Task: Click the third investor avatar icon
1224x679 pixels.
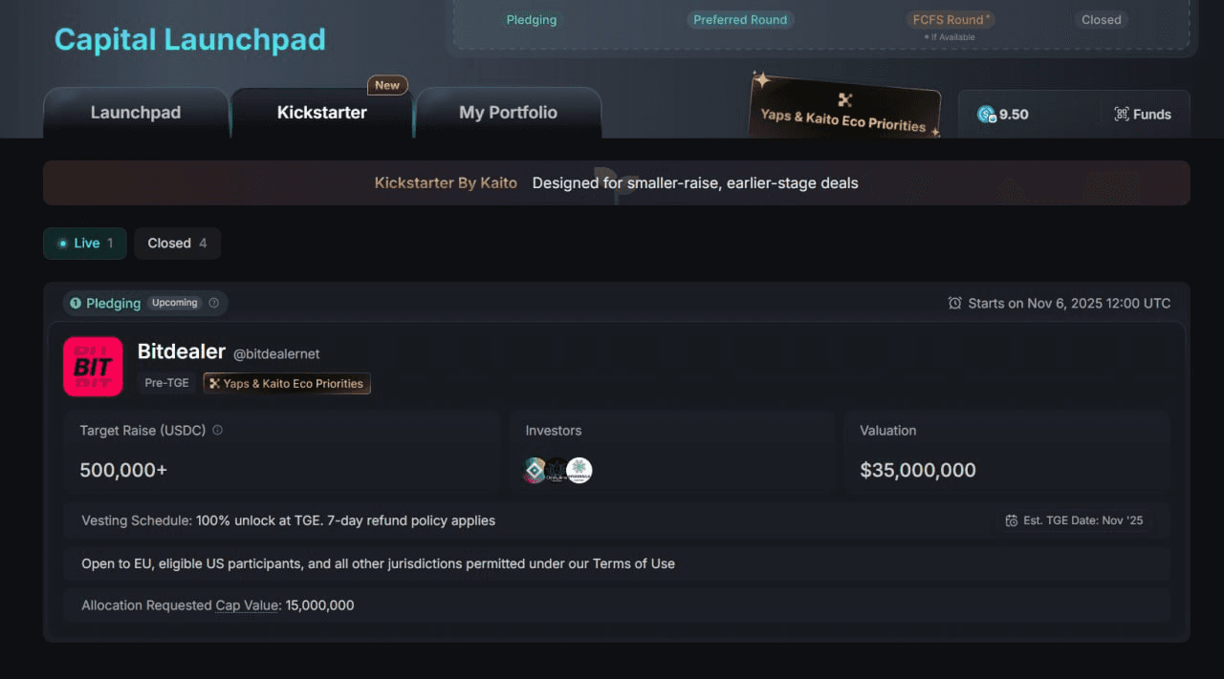Action: pyautogui.click(x=579, y=470)
